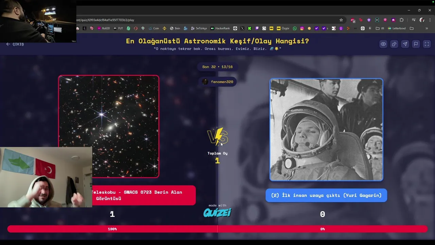The height and width of the screenshot is (245, 435).
Task: Open the Extensions puzzle icon
Action: 401,20
